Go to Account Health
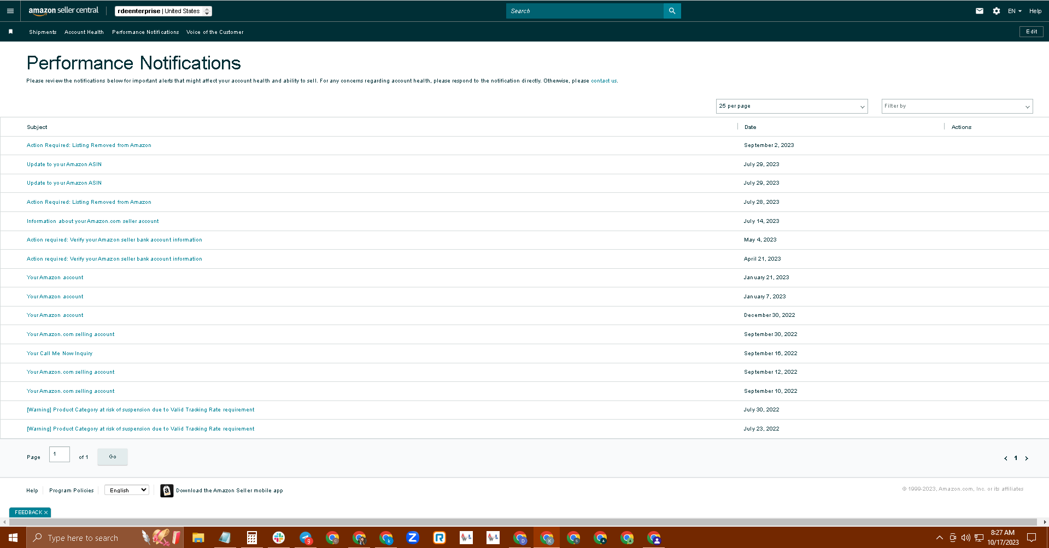Viewport: 1049px width, 548px height. click(x=84, y=32)
